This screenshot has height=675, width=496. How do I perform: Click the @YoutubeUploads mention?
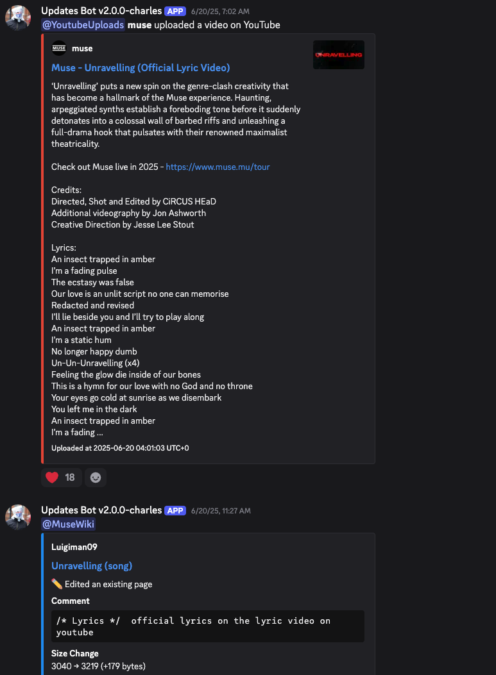(83, 25)
